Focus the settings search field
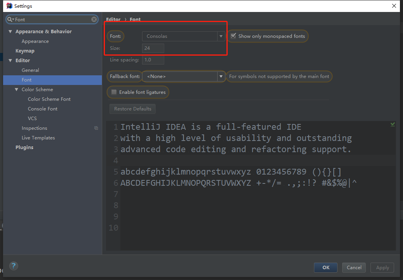The height and width of the screenshot is (280, 403). click(x=52, y=19)
